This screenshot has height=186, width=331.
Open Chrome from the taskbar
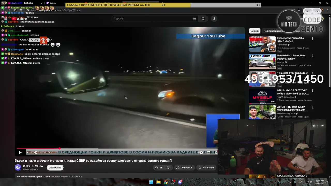[x=166, y=182]
